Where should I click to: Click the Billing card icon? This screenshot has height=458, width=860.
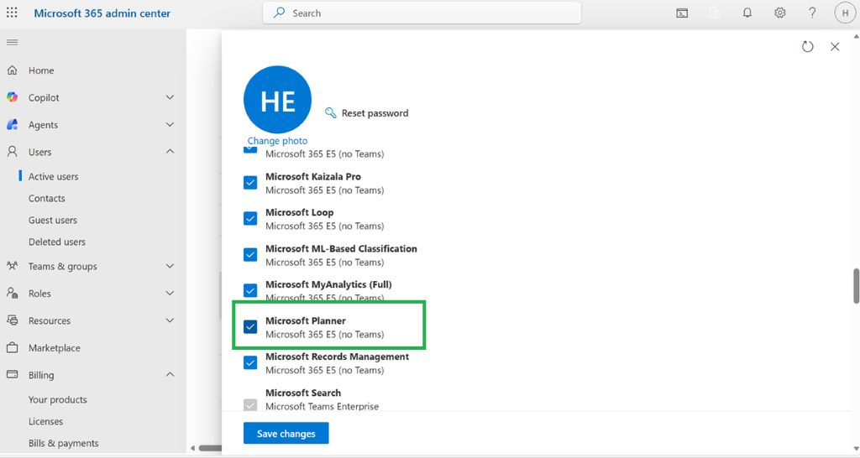(12, 375)
